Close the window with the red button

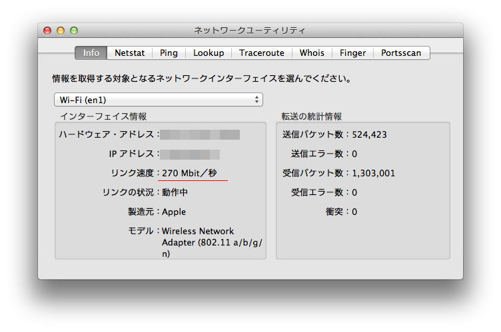(x=47, y=31)
